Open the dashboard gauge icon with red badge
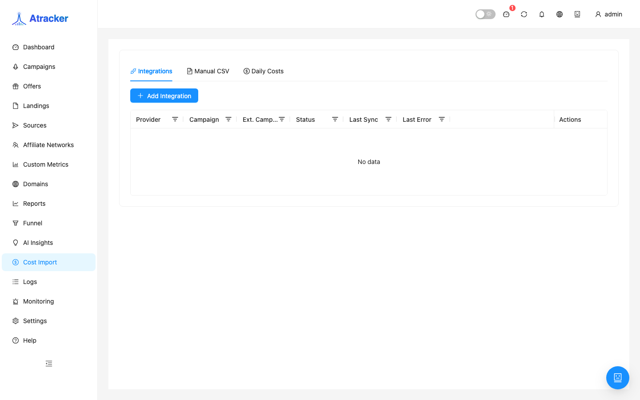The image size is (640, 400). (506, 14)
